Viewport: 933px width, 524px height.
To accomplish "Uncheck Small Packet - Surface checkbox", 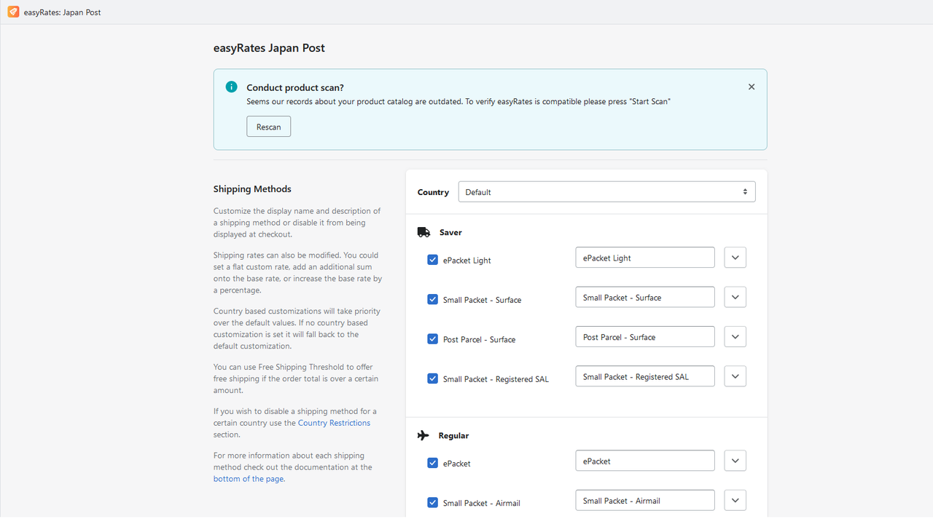I will click(432, 299).
